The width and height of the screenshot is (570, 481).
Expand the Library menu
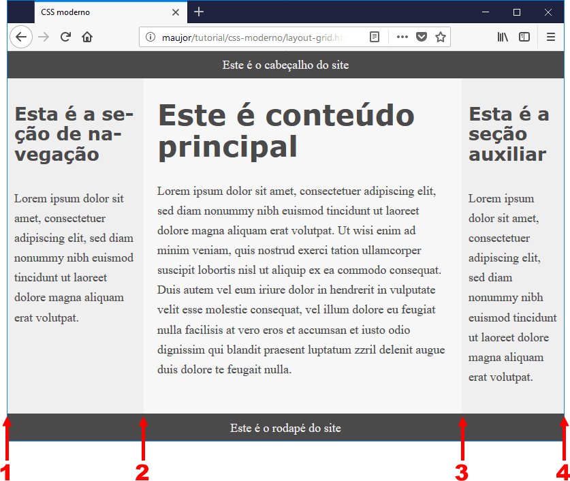click(x=503, y=37)
